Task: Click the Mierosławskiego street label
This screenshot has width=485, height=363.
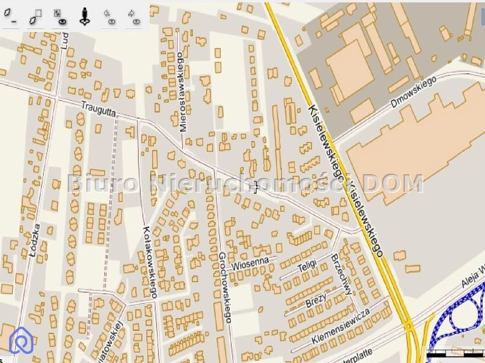Action: 182,92
